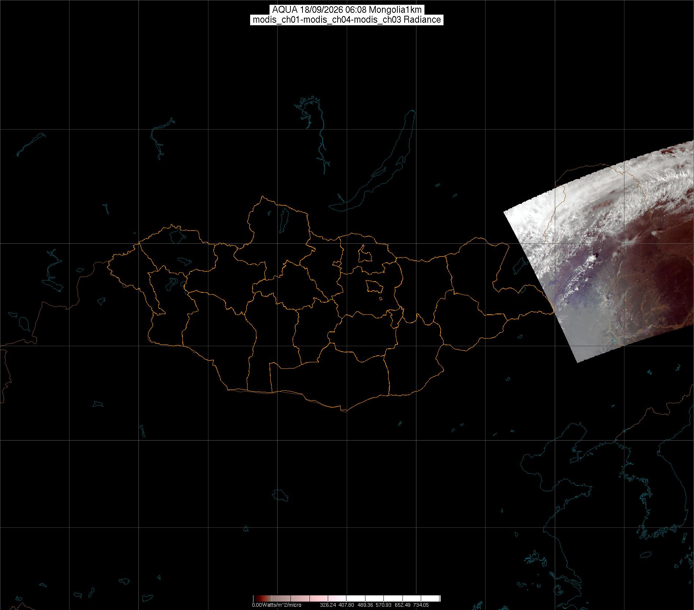The height and width of the screenshot is (610, 694).
Task: Click the 489.36 colorbar tick label
Action: [x=365, y=605]
